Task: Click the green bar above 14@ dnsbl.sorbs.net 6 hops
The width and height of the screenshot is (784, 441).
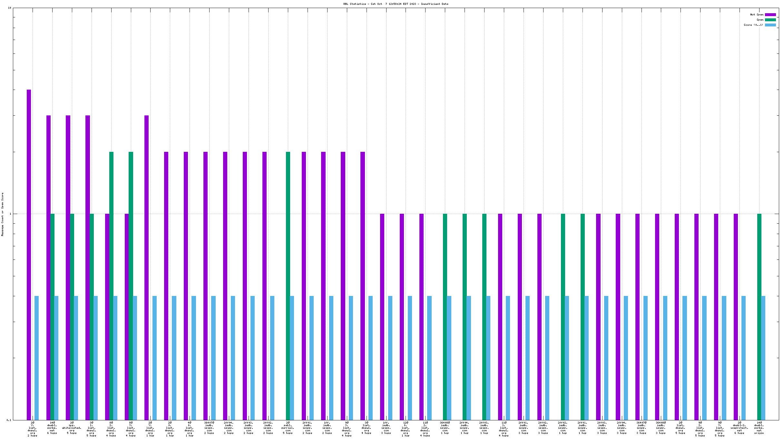Action: point(52,317)
